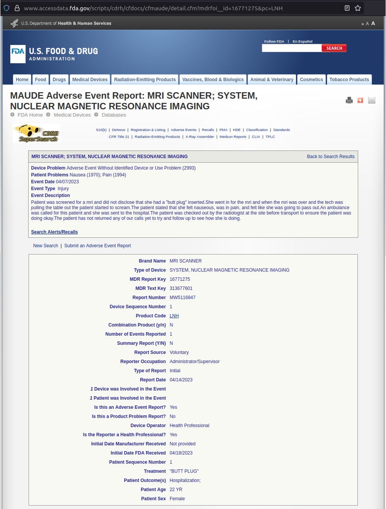Toggle reader view icon in address bar
This screenshot has width=386, height=509.
pos(347,8)
